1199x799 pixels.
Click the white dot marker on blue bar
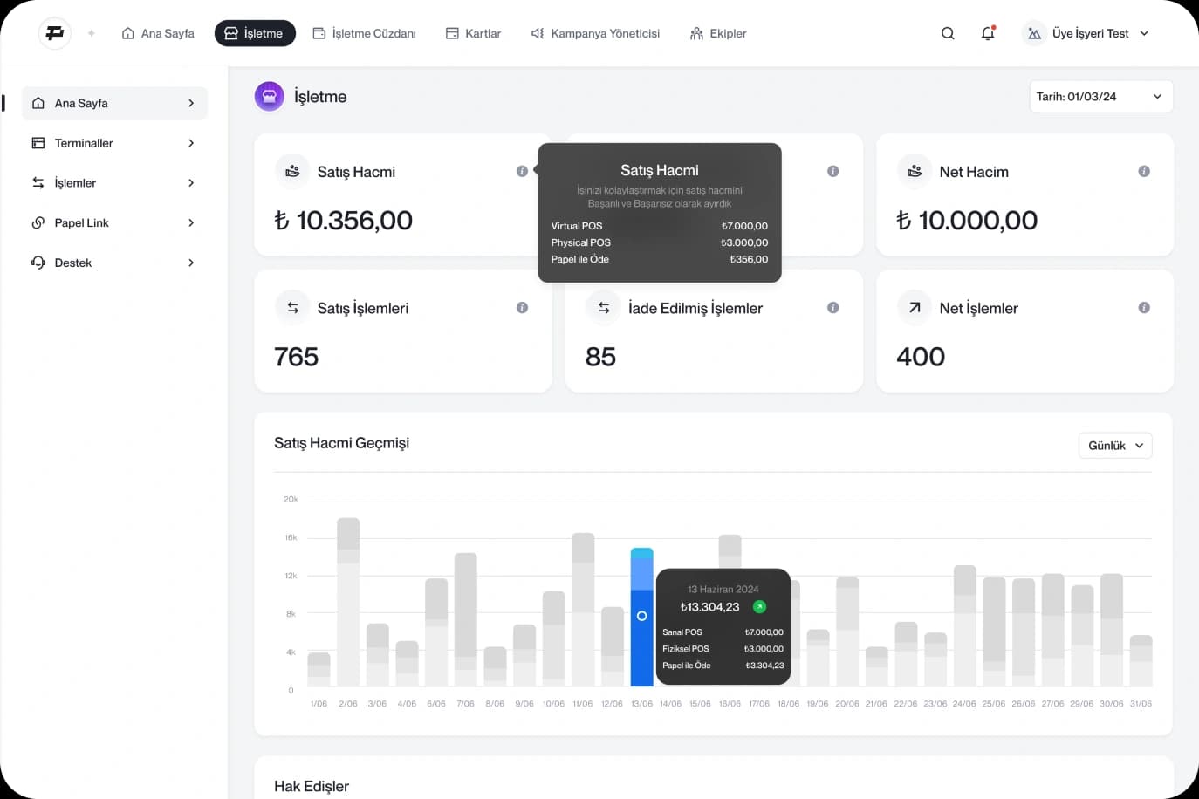coord(641,616)
